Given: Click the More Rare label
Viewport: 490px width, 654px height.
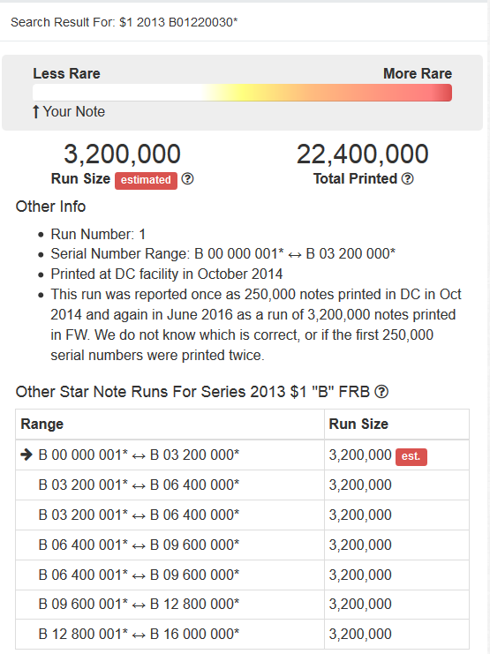Looking at the screenshot, I should 418,74.
